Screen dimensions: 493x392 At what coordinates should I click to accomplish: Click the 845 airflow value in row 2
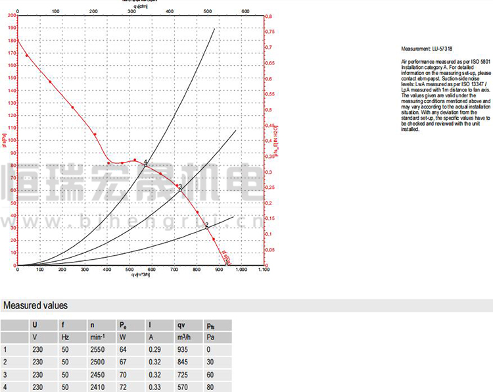coord(183,362)
